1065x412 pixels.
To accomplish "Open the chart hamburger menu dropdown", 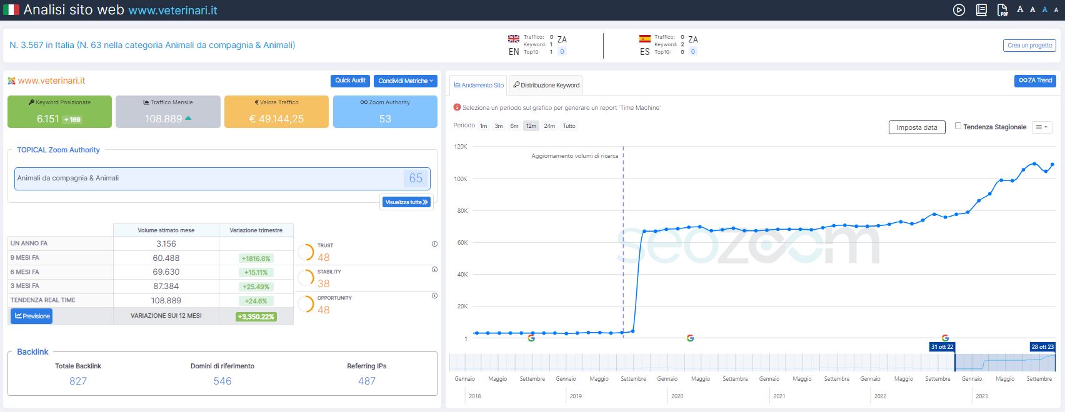I will [1042, 127].
